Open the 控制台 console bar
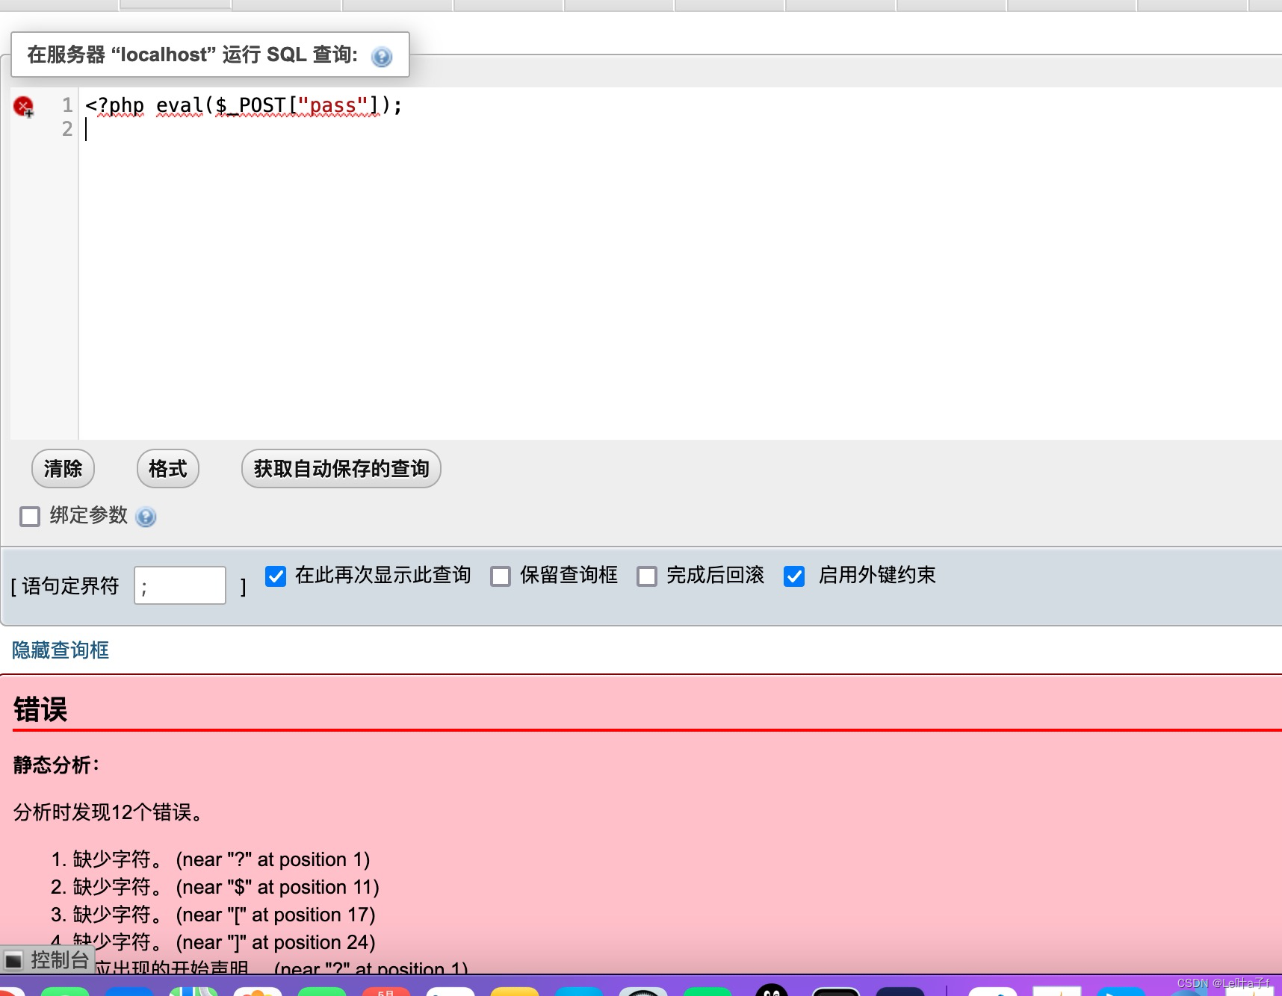The width and height of the screenshot is (1282, 996). (x=48, y=960)
